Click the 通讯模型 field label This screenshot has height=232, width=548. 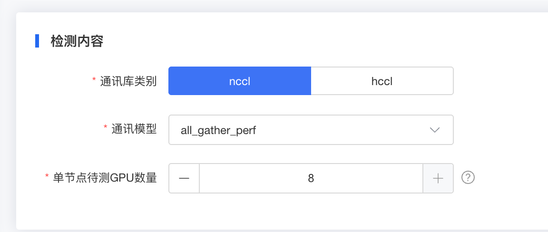pos(134,130)
